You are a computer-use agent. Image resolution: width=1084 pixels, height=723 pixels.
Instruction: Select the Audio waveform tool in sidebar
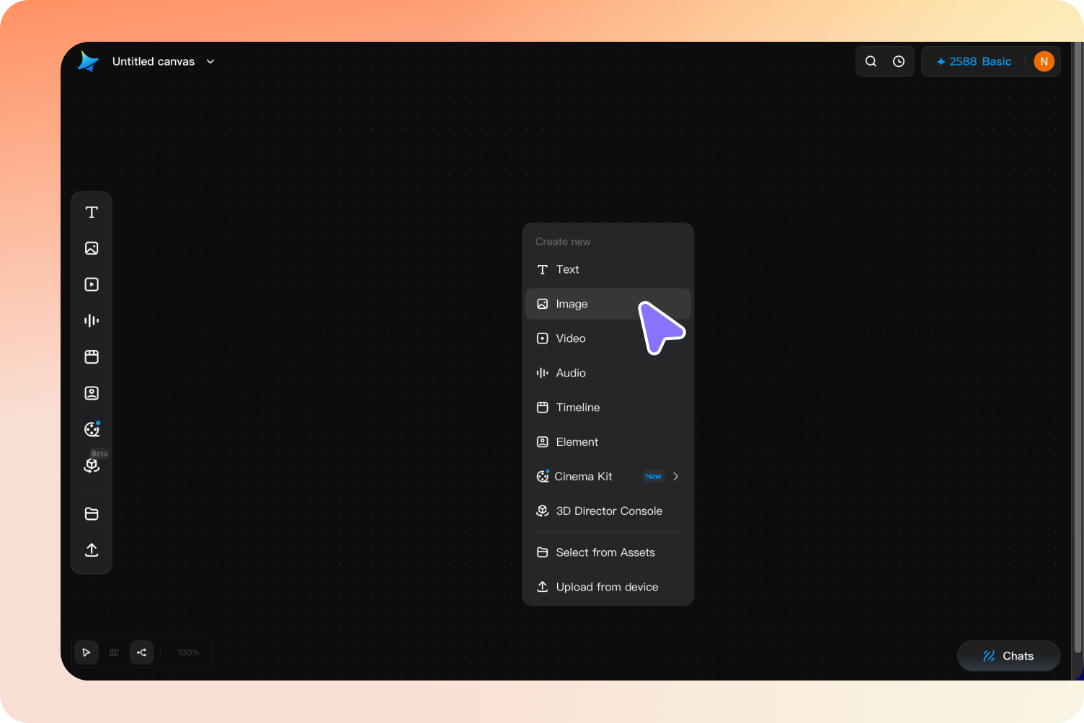click(92, 320)
